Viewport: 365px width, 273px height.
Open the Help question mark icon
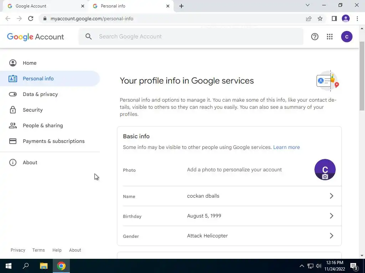[315, 37]
